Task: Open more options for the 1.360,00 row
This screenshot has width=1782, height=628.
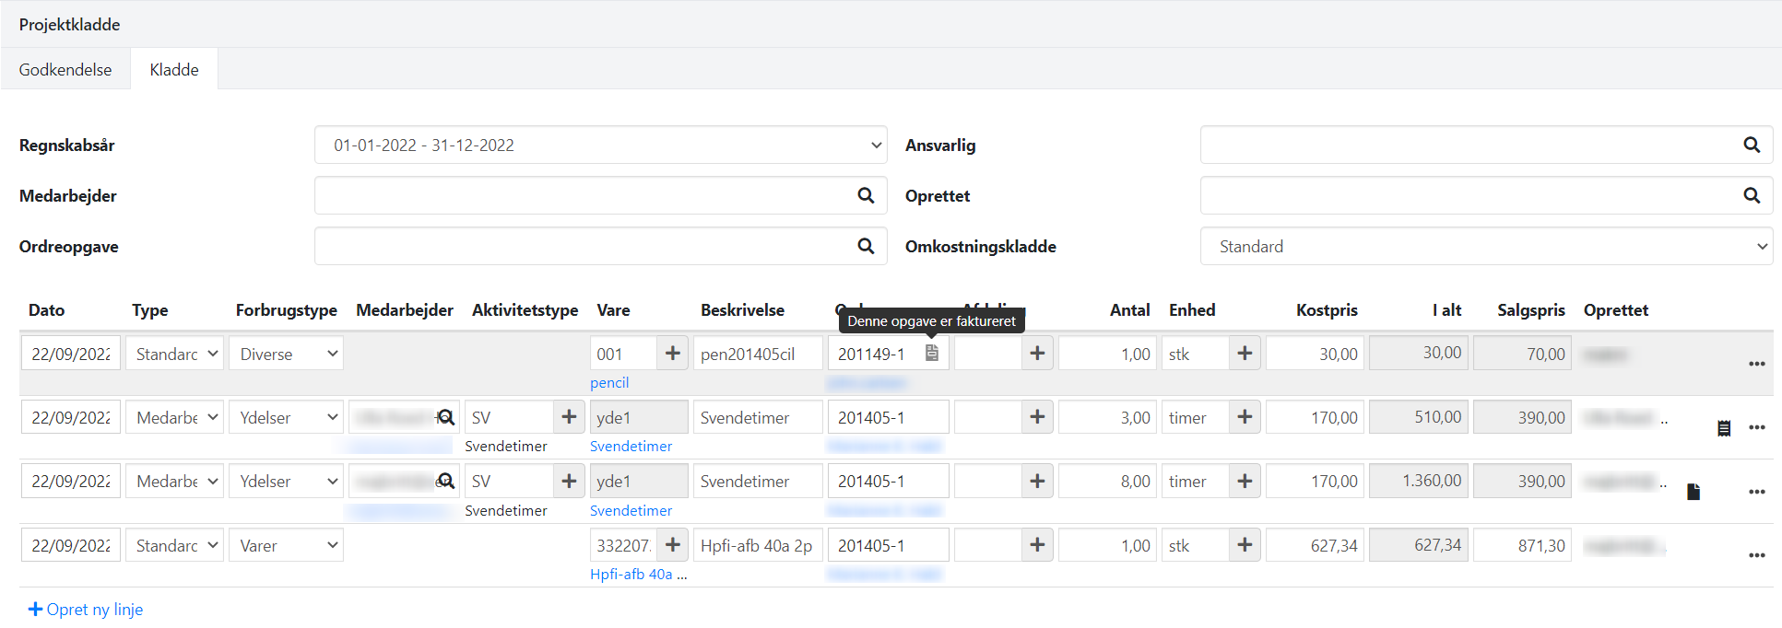Action: click(1757, 492)
